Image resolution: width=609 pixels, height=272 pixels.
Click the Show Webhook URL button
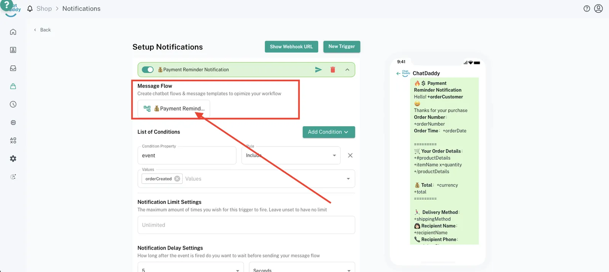click(x=291, y=46)
